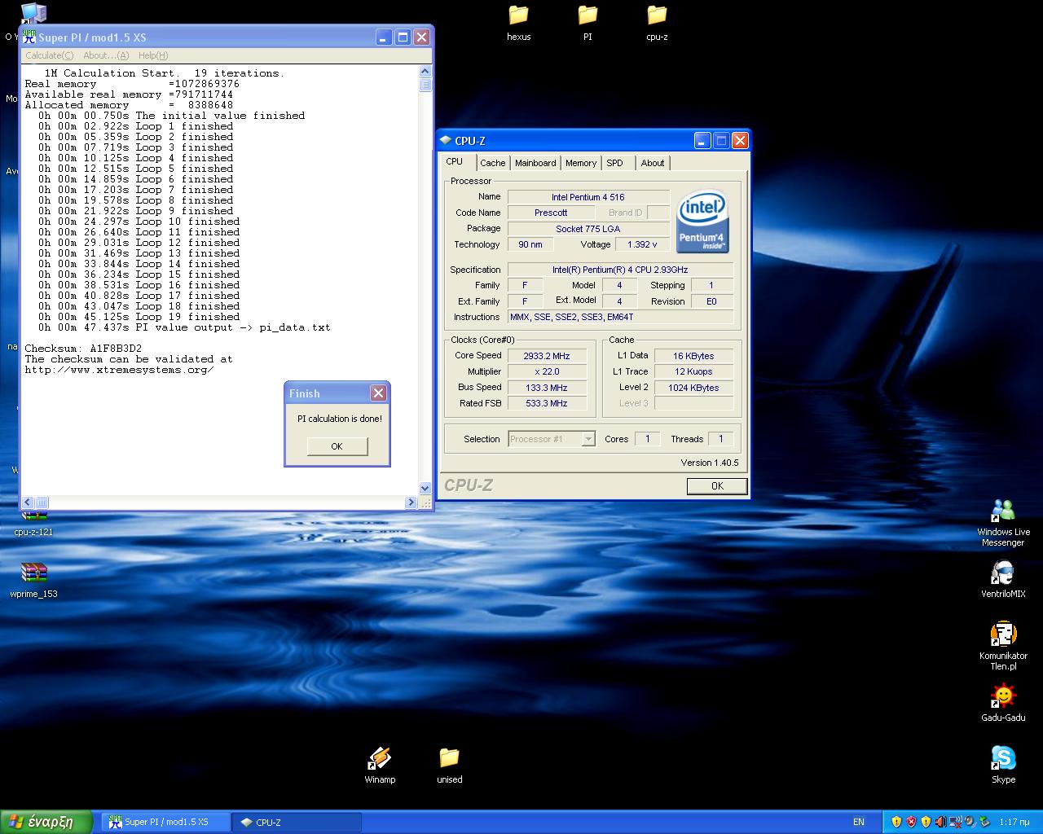1043x834 pixels.
Task: Click the Code Name value Prescott
Action: [x=551, y=213]
